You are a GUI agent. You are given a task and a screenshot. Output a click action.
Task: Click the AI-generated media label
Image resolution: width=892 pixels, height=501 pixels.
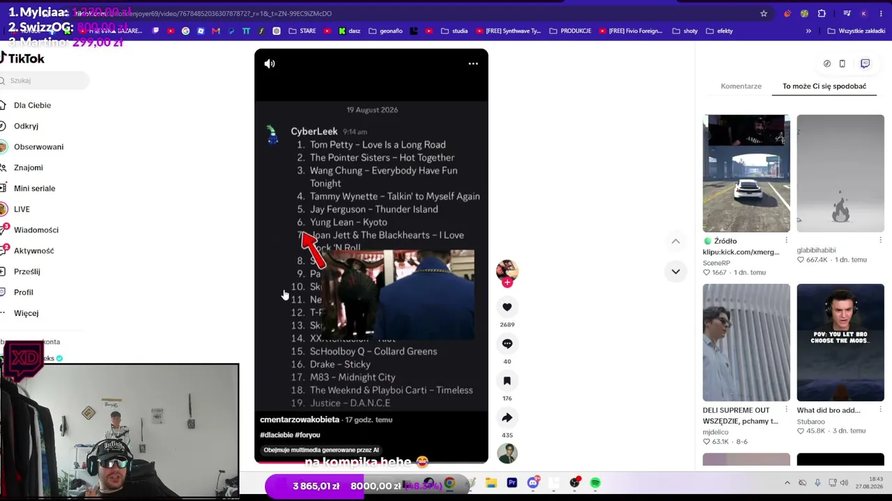click(321, 450)
